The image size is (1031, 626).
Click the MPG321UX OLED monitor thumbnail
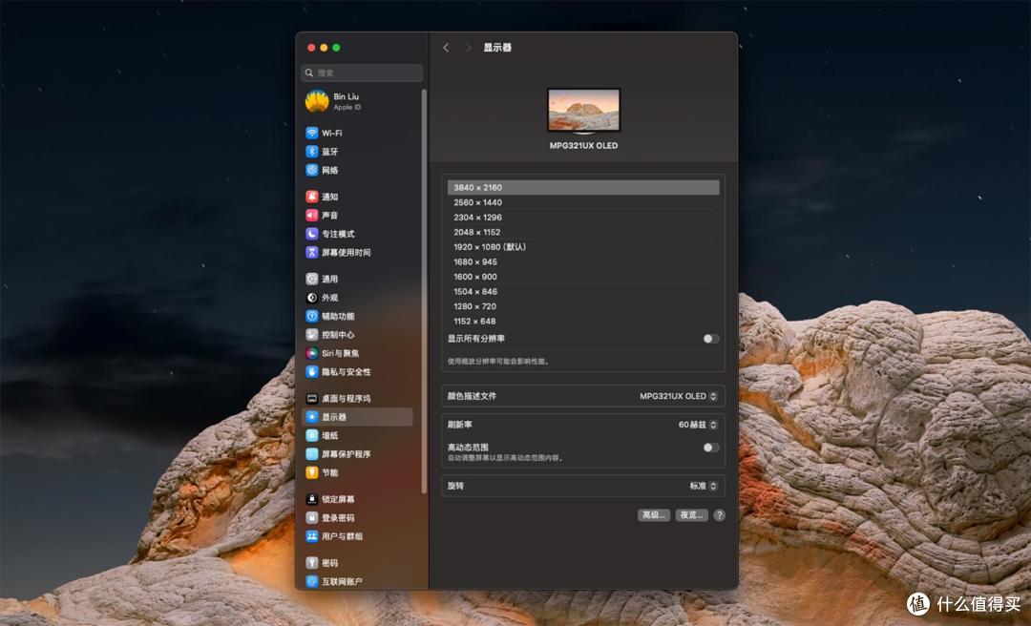pyautogui.click(x=584, y=111)
